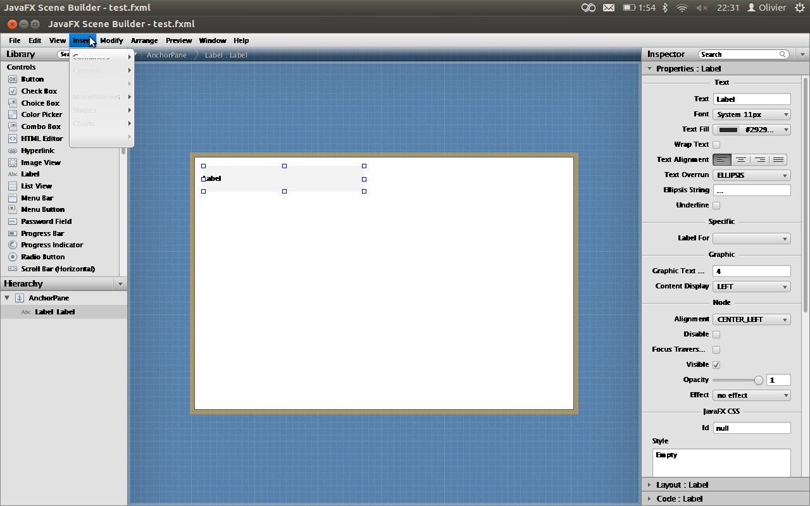Choose the Progress Indicator library icon
This screenshot has height=506, width=810.
(13, 245)
